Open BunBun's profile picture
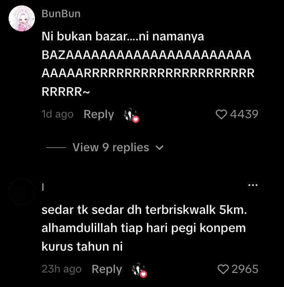 (22, 18)
